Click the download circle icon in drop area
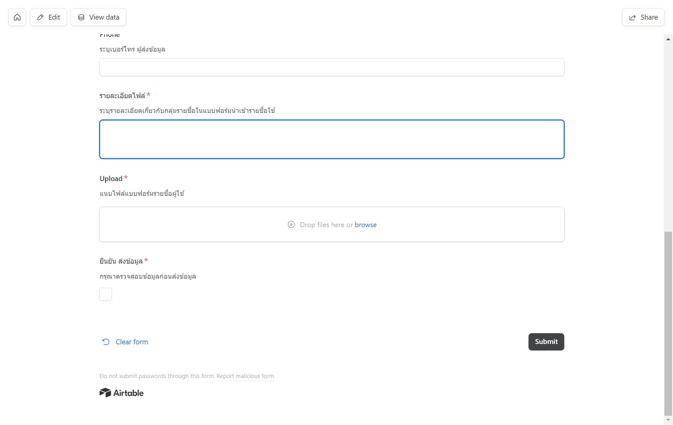The height and width of the screenshot is (425, 673). tap(291, 225)
